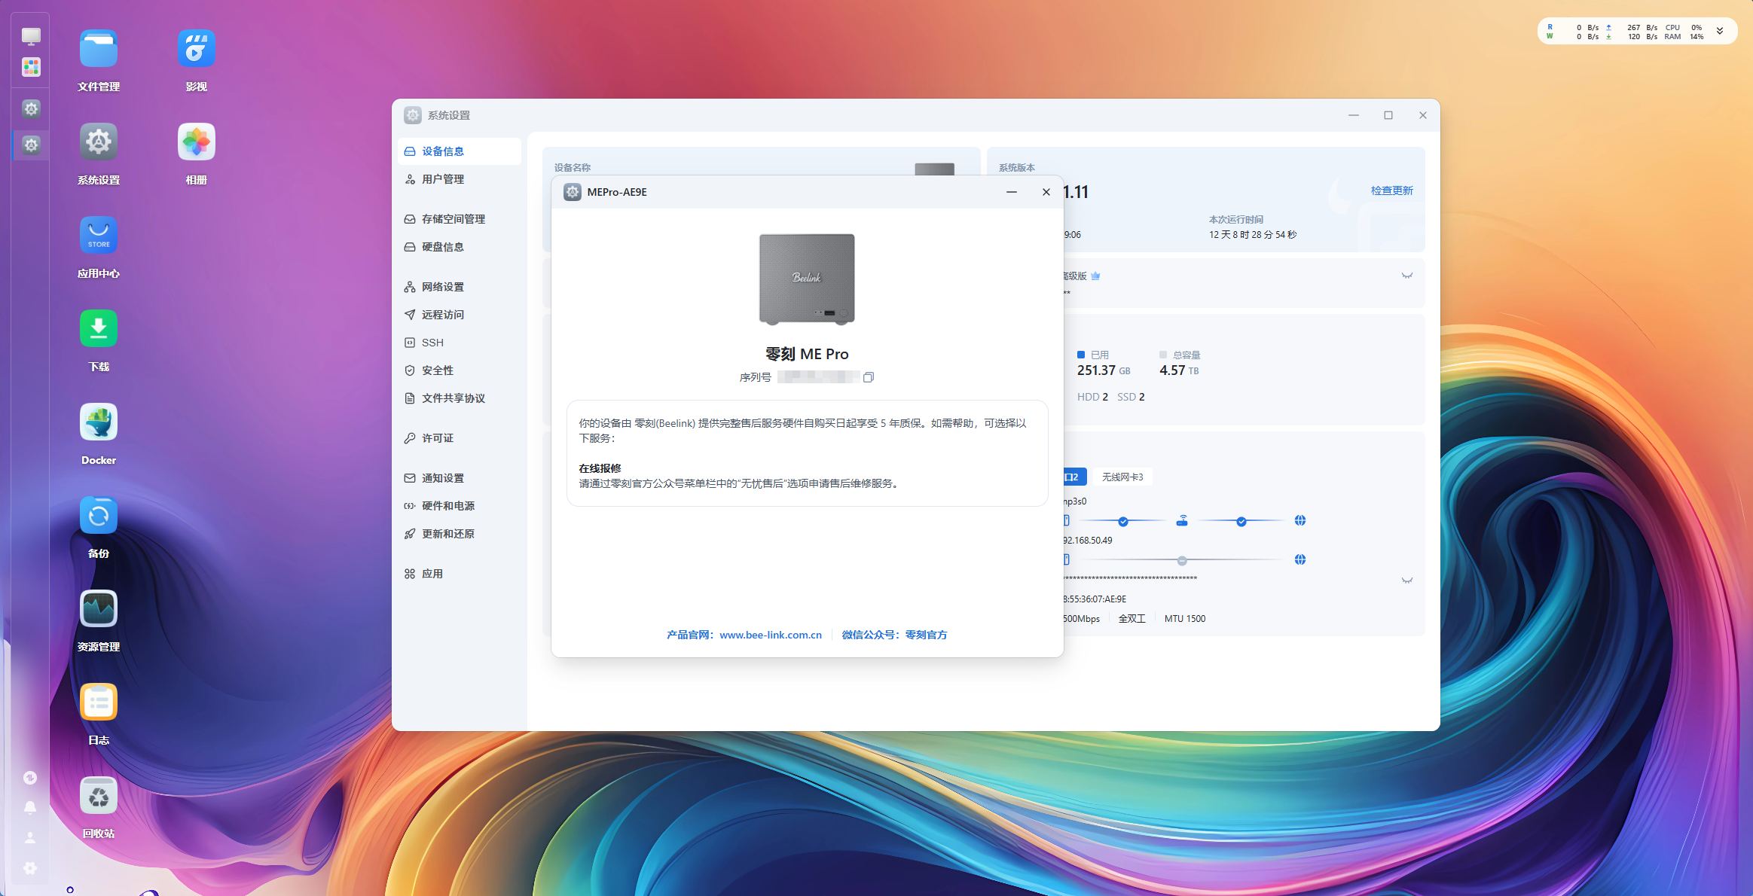Open the 回收站 recycle bin
This screenshot has height=896, width=1753.
(98, 795)
